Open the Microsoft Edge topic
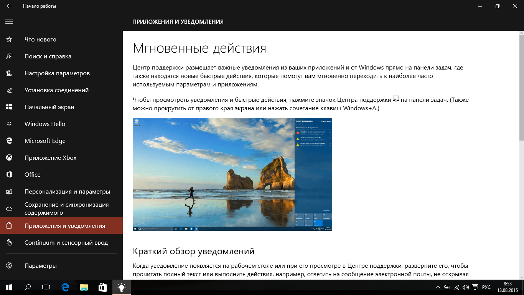 pos(61,141)
